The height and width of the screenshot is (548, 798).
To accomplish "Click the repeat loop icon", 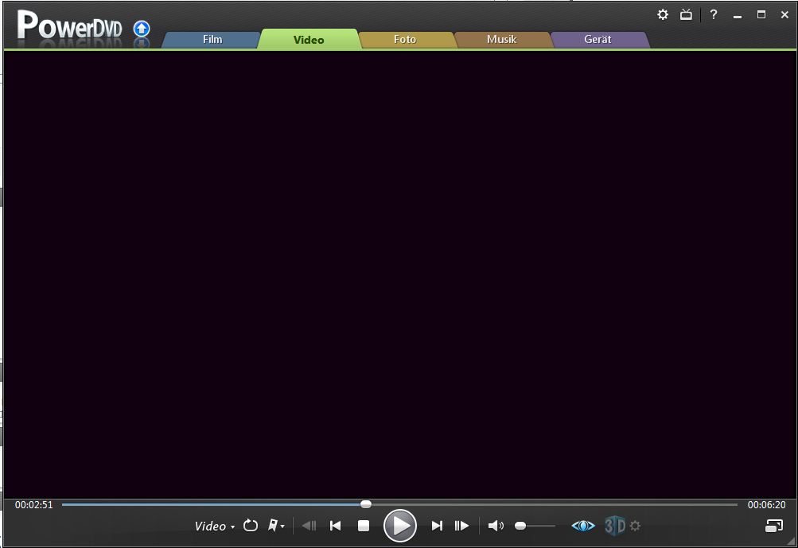I will coord(251,525).
